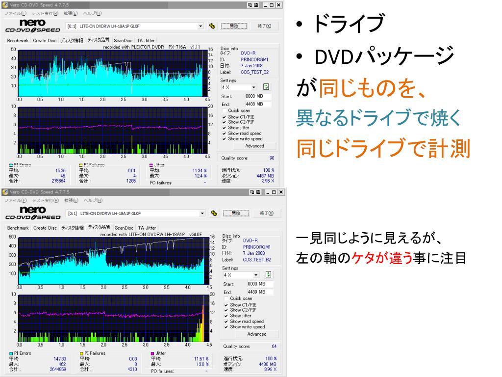Click yellow PI Failures swatch in bottom window
Image resolution: width=502 pixels, height=377 pixels.
[x=81, y=353]
